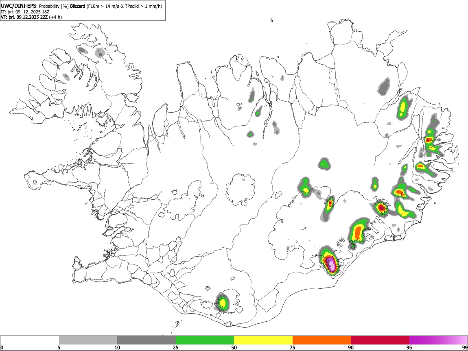Image resolution: width=468 pixels, height=351 pixels.
Task: Click the legend value 95 label
Action: [409, 347]
